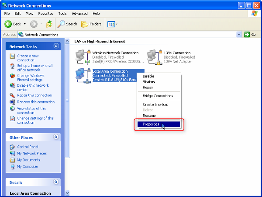Click Create a new connection link
This screenshot has height=197, width=262.
pyautogui.click(x=28, y=58)
